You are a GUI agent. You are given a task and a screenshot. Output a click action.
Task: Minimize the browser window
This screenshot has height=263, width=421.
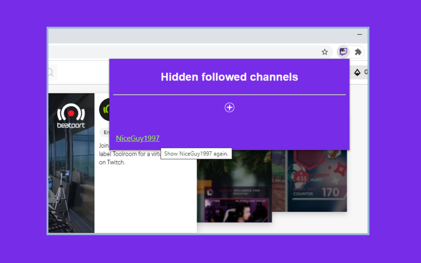click(359, 35)
